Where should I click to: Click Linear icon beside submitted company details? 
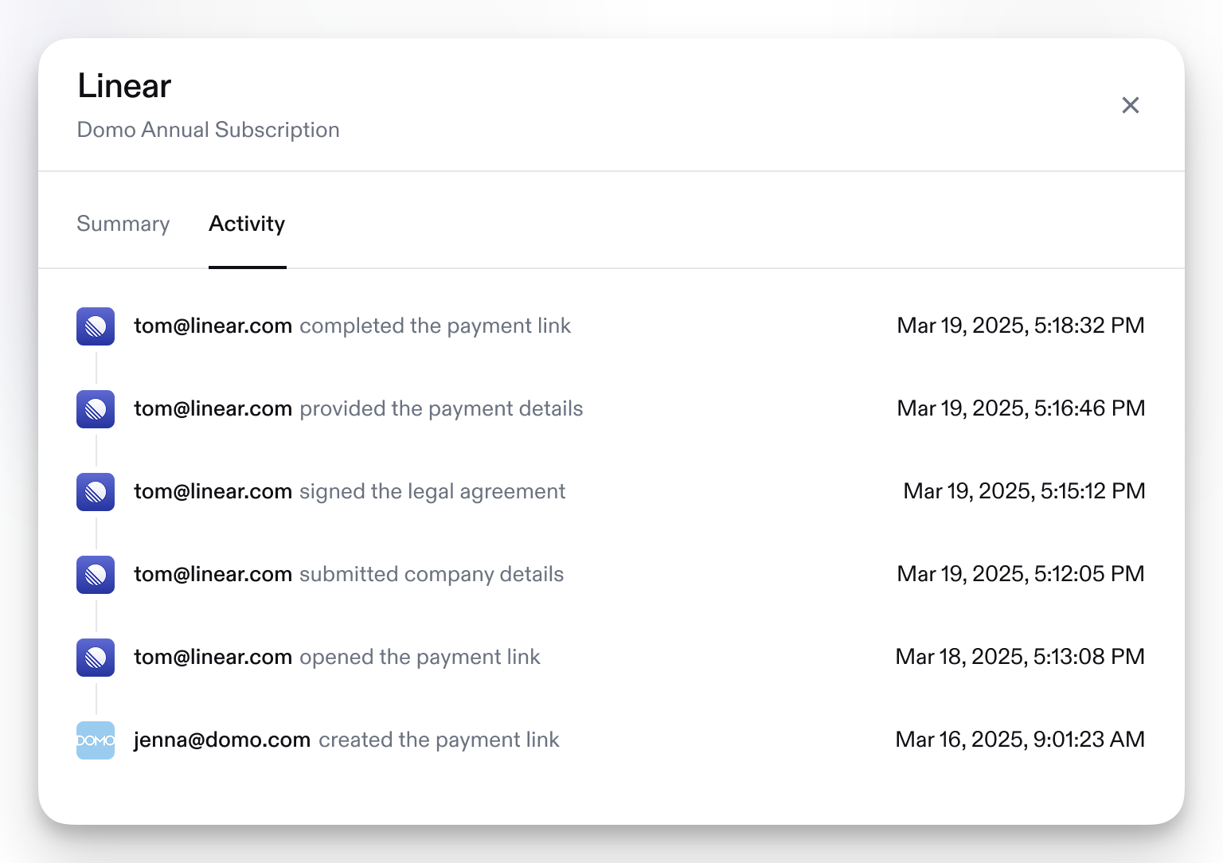click(x=96, y=575)
